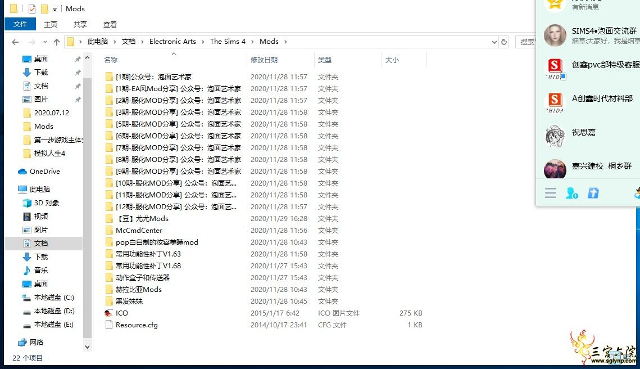Open the 2020.07.12 folder in sidebar
Viewport: 640px width, 369px height.
52,113
